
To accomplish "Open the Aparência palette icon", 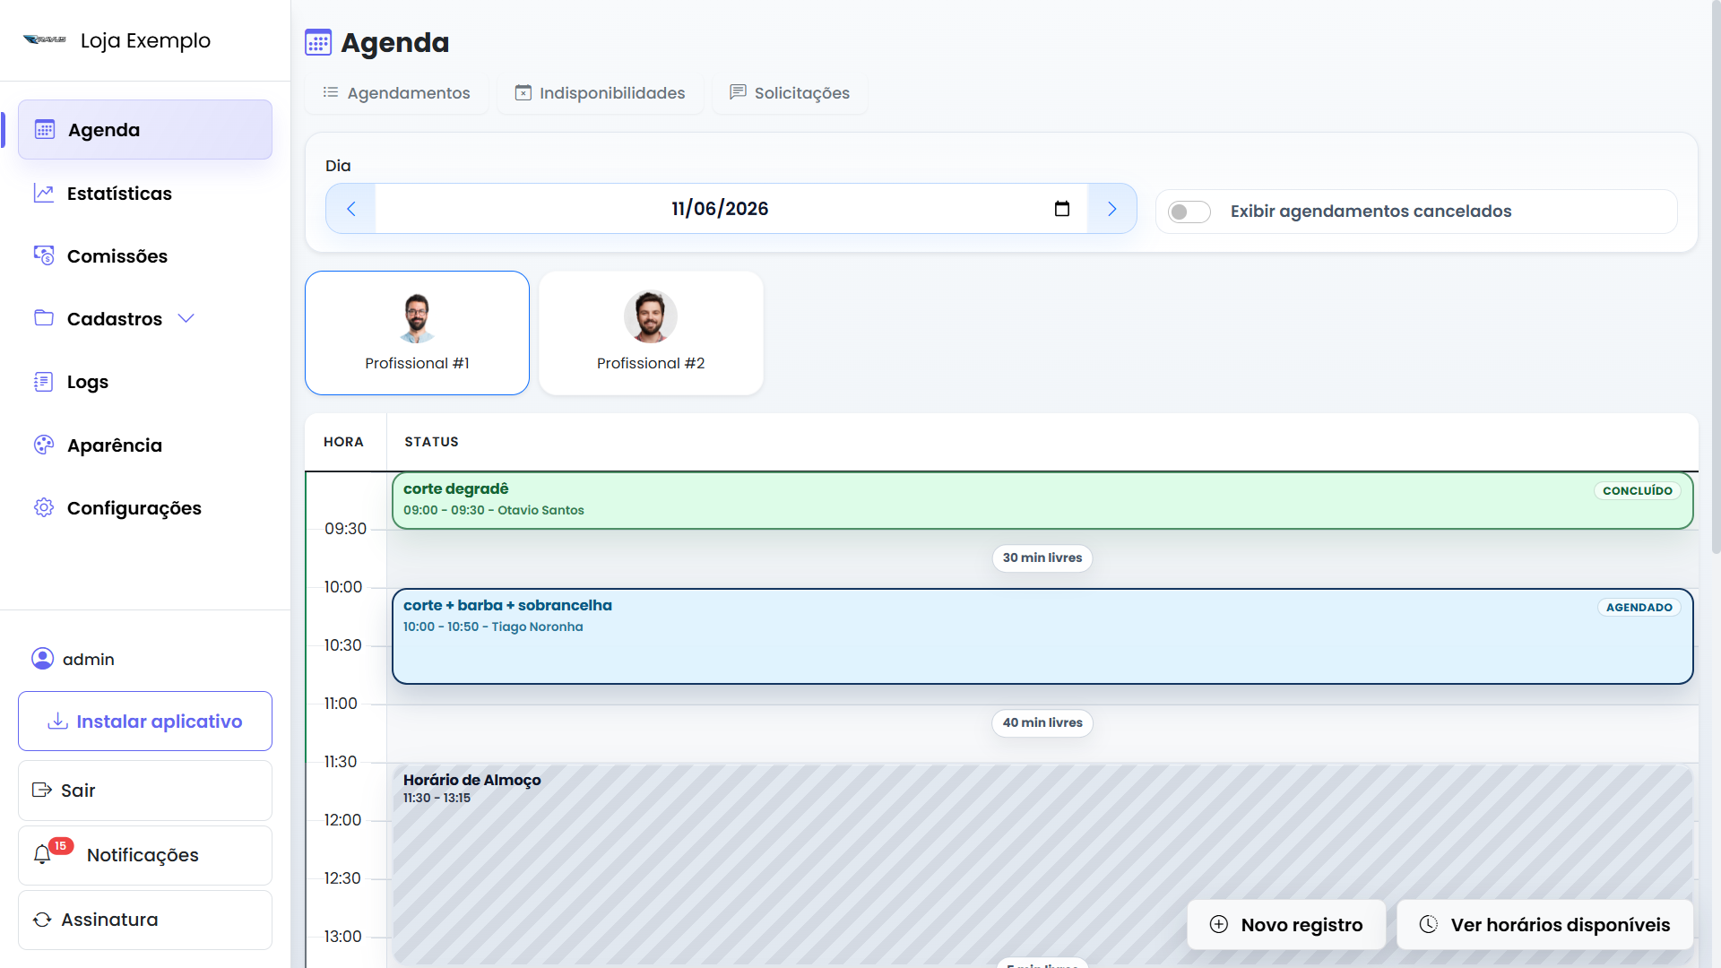I will [x=44, y=445].
